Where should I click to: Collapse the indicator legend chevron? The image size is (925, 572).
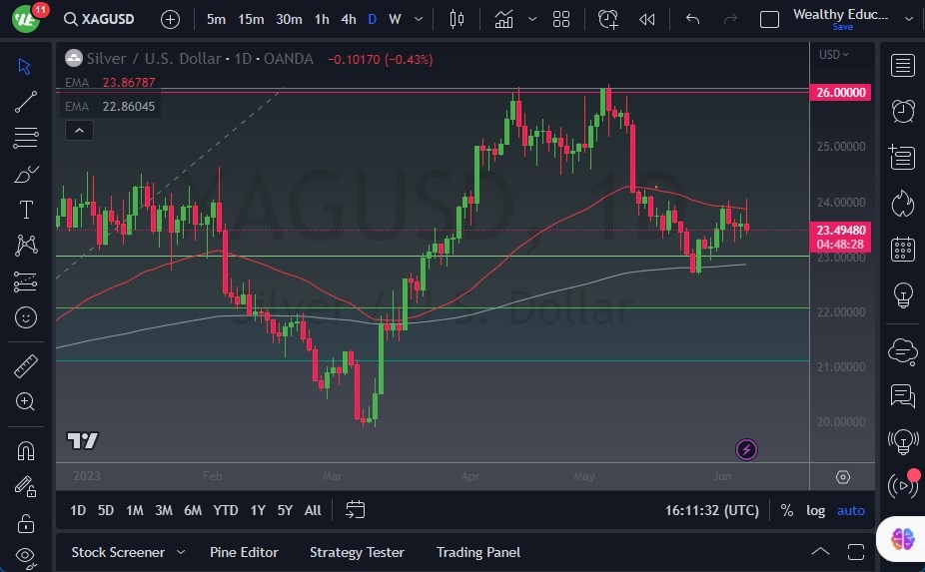pos(79,131)
